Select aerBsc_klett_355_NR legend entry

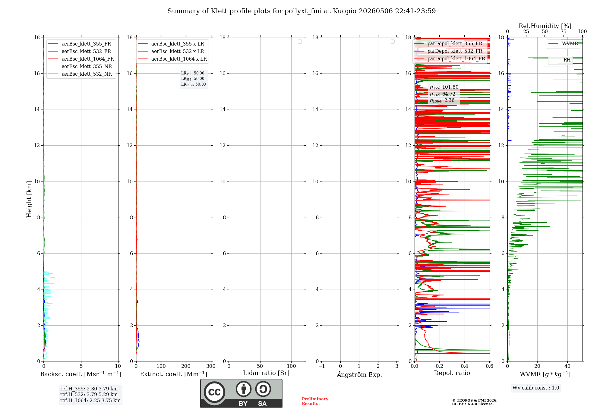click(x=80, y=66)
